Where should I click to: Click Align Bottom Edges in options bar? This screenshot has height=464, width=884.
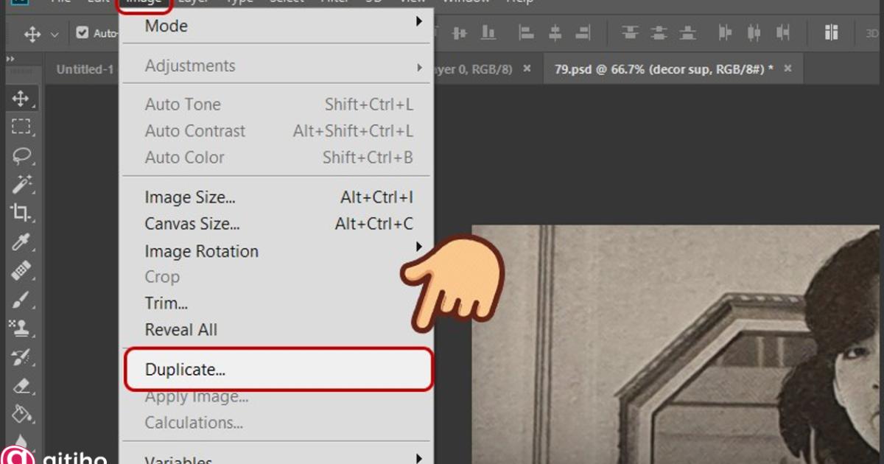488,33
